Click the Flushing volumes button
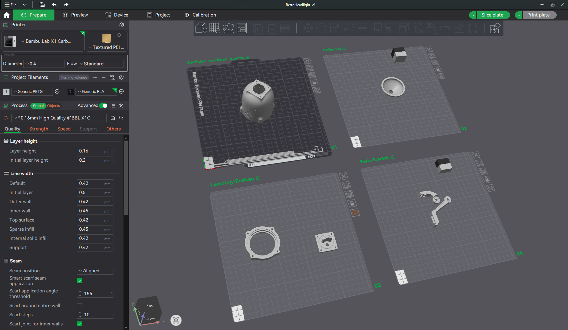Image resolution: width=568 pixels, height=330 pixels. [74, 77]
